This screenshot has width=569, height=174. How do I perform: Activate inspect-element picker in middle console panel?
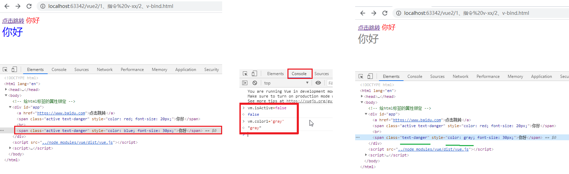pyautogui.click(x=245, y=73)
